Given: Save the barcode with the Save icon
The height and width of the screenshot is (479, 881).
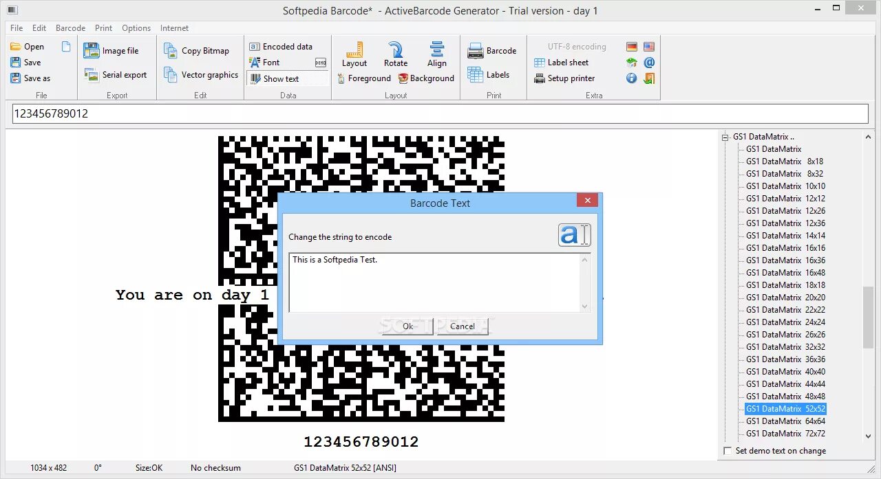Looking at the screenshot, I should [x=15, y=63].
